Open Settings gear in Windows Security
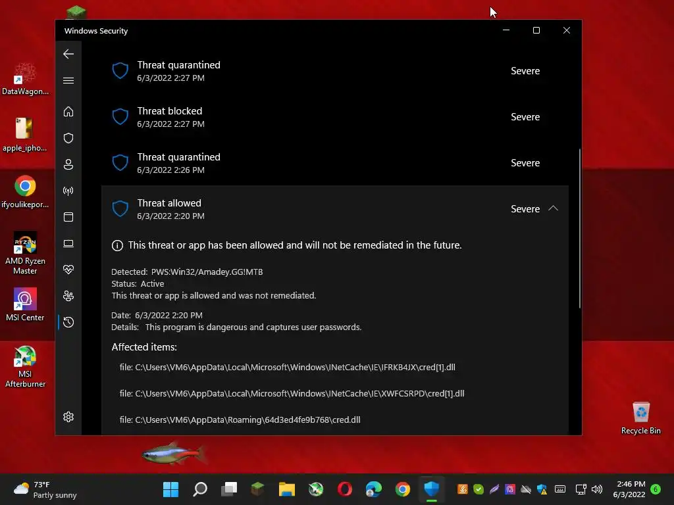674x505 pixels. (68, 417)
